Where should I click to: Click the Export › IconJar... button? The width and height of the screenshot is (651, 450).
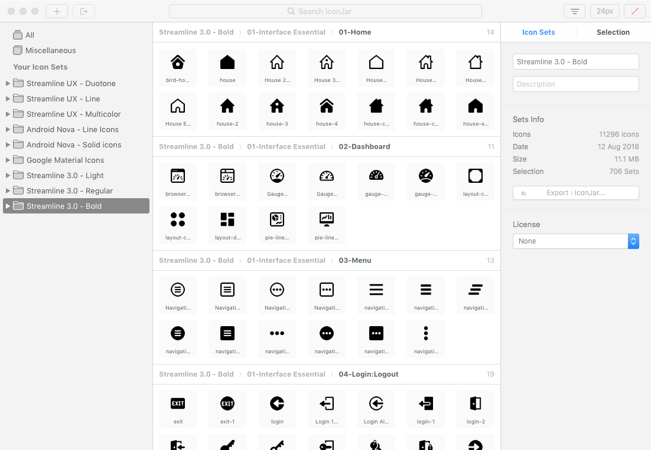click(x=576, y=193)
